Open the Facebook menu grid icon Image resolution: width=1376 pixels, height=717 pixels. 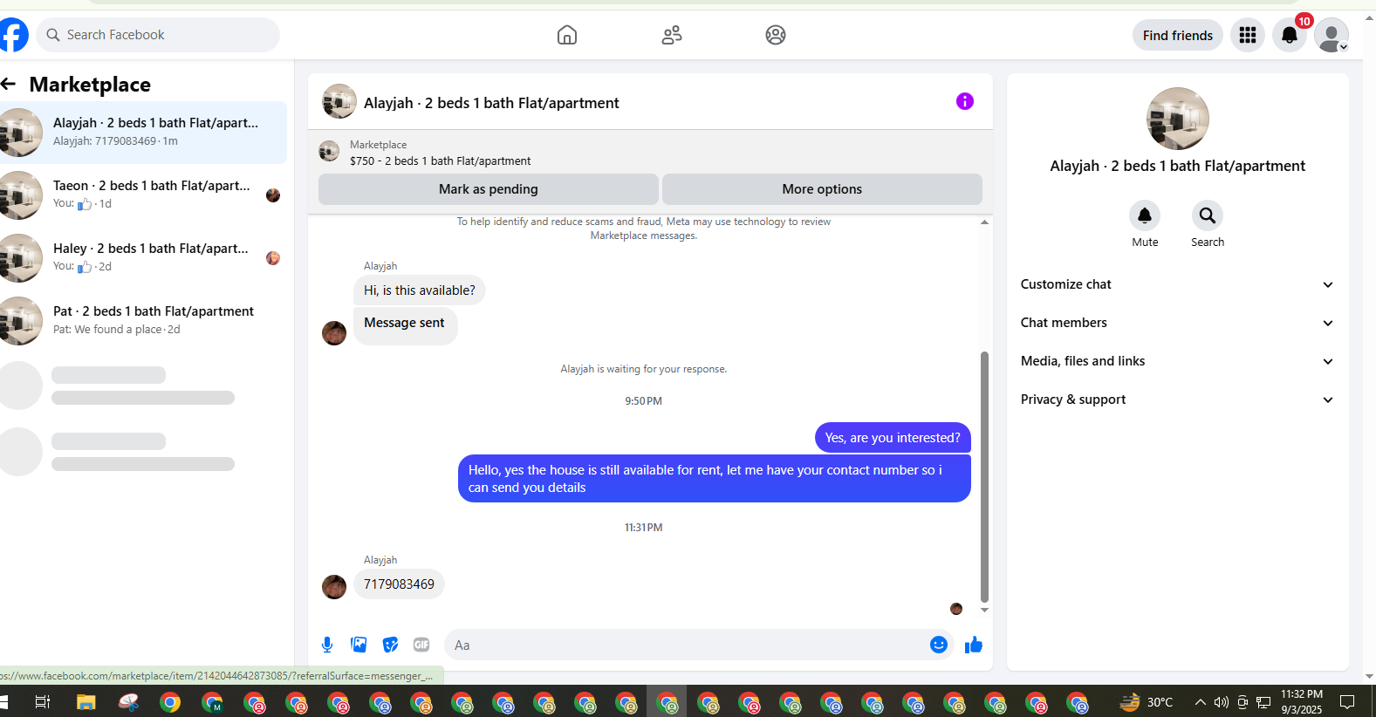coord(1248,35)
